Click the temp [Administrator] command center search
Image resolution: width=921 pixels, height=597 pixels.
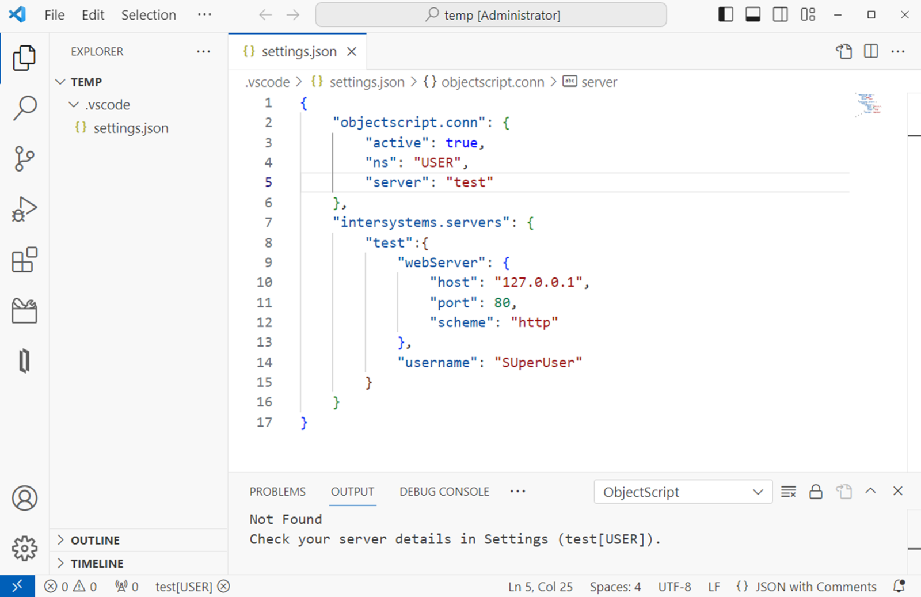pos(491,15)
